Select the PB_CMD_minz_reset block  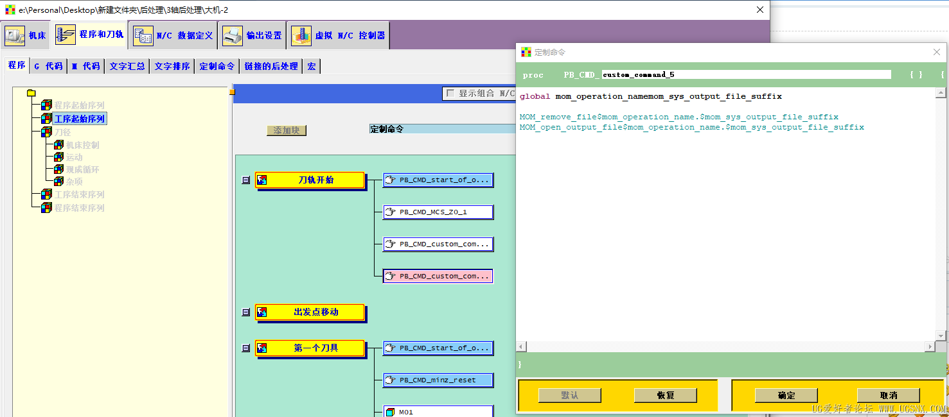tap(438, 380)
